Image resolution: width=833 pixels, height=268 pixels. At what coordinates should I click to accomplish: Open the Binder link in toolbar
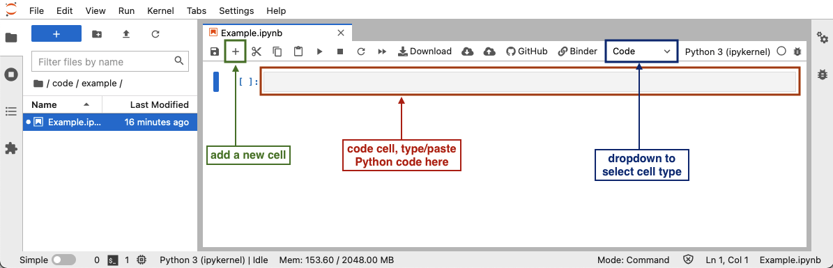coord(577,52)
